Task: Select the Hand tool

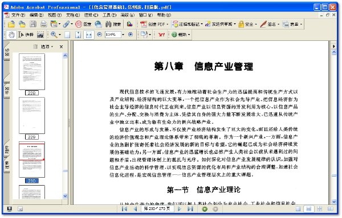Action: (11, 35)
